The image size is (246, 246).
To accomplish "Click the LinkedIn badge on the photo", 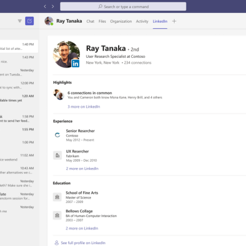I will 76,63.
